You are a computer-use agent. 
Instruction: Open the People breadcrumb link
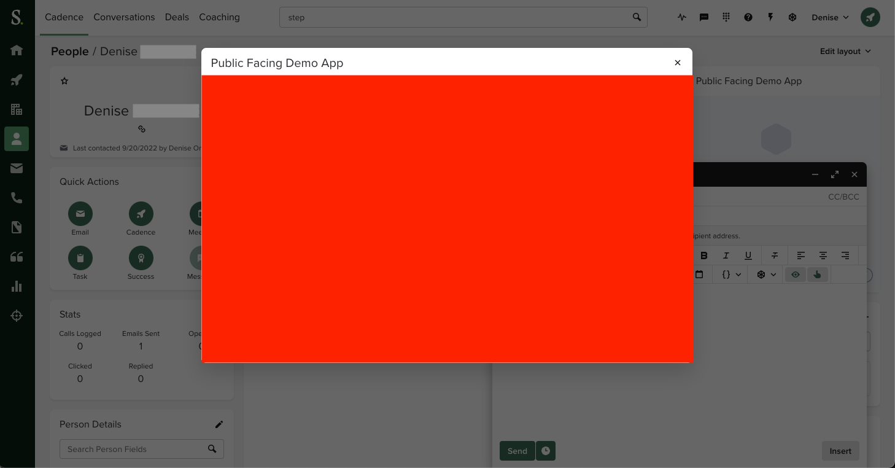tap(69, 52)
